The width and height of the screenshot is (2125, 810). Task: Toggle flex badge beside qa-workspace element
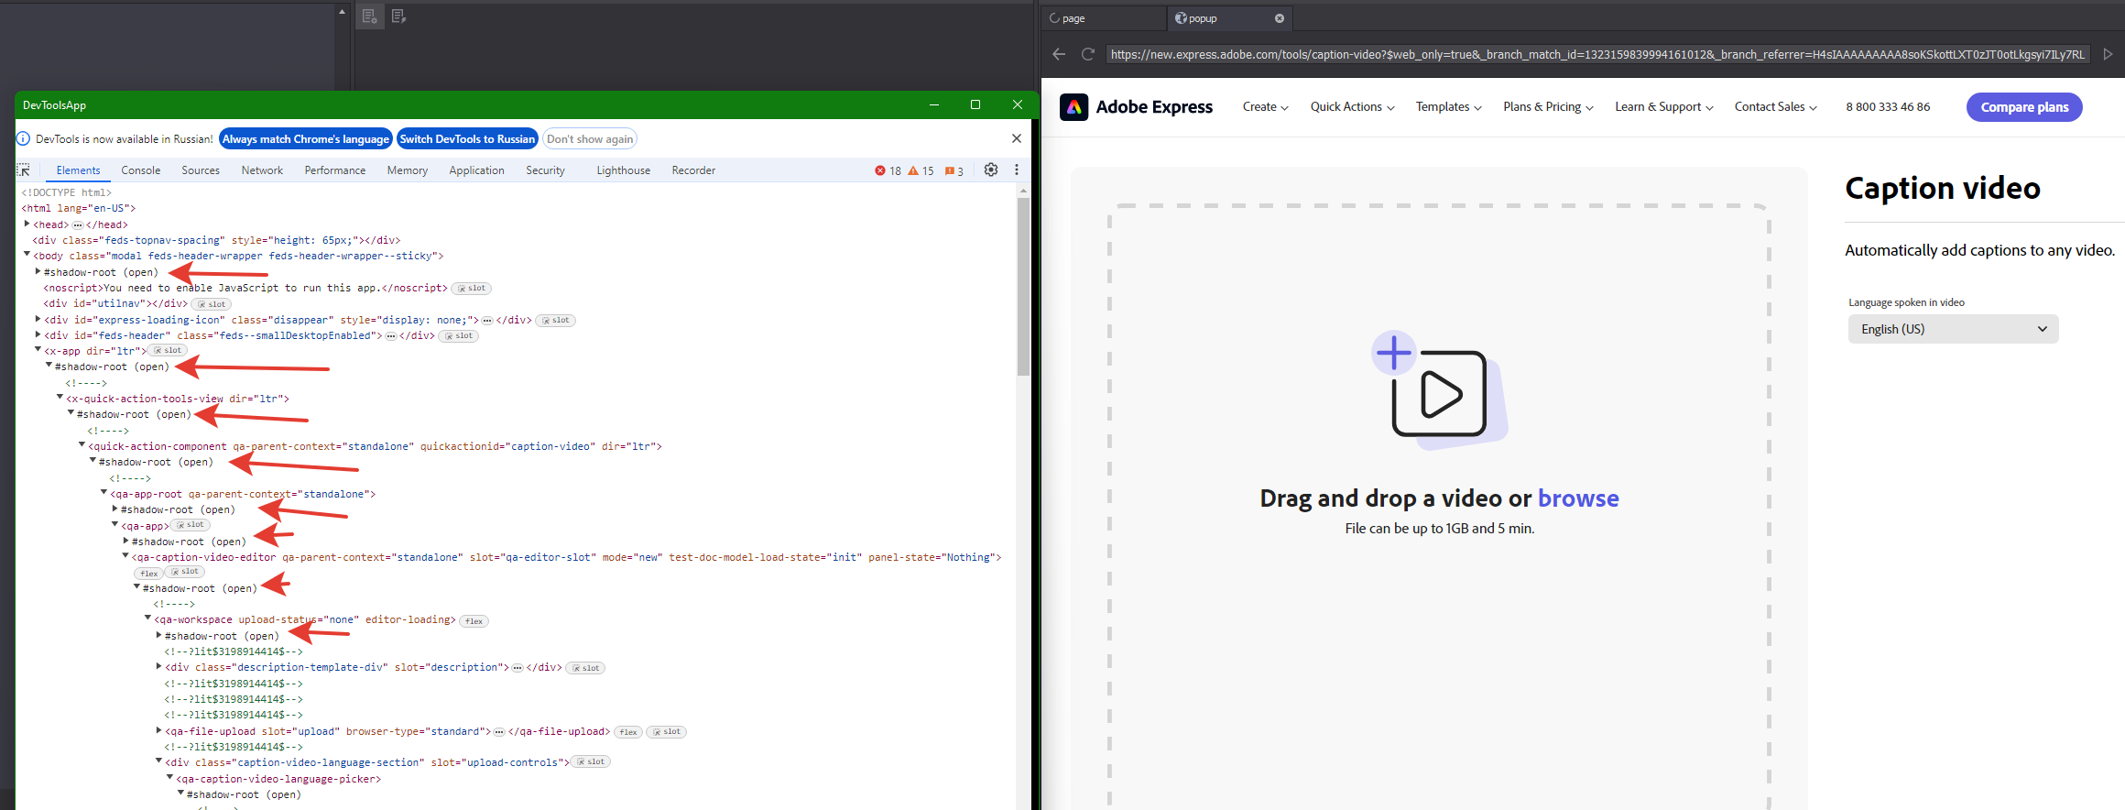pos(474,621)
